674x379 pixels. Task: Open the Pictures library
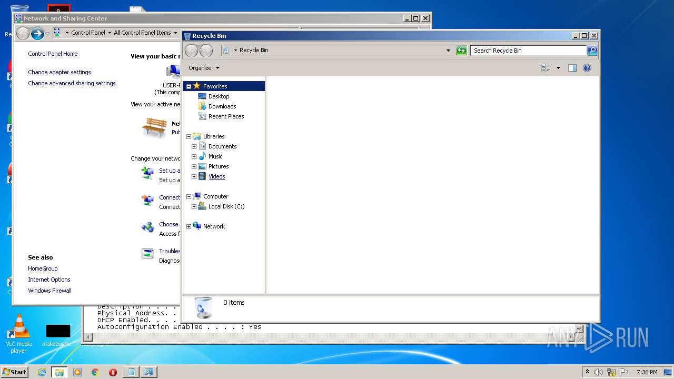point(219,166)
